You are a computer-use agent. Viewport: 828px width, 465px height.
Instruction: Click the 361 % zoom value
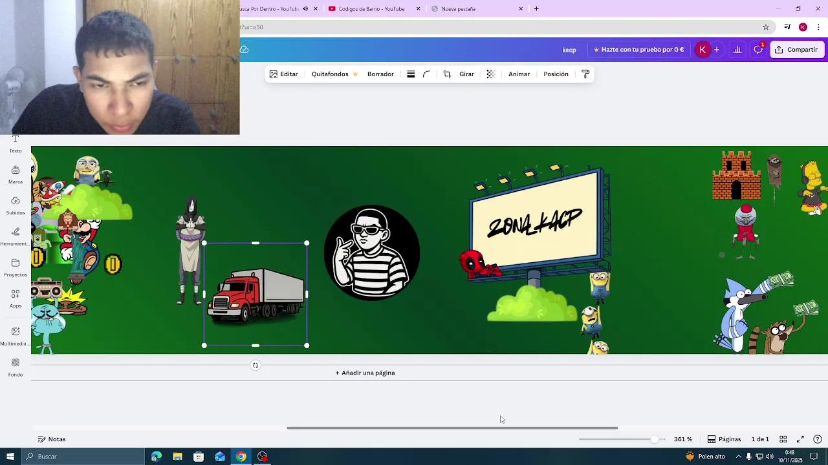(x=682, y=439)
